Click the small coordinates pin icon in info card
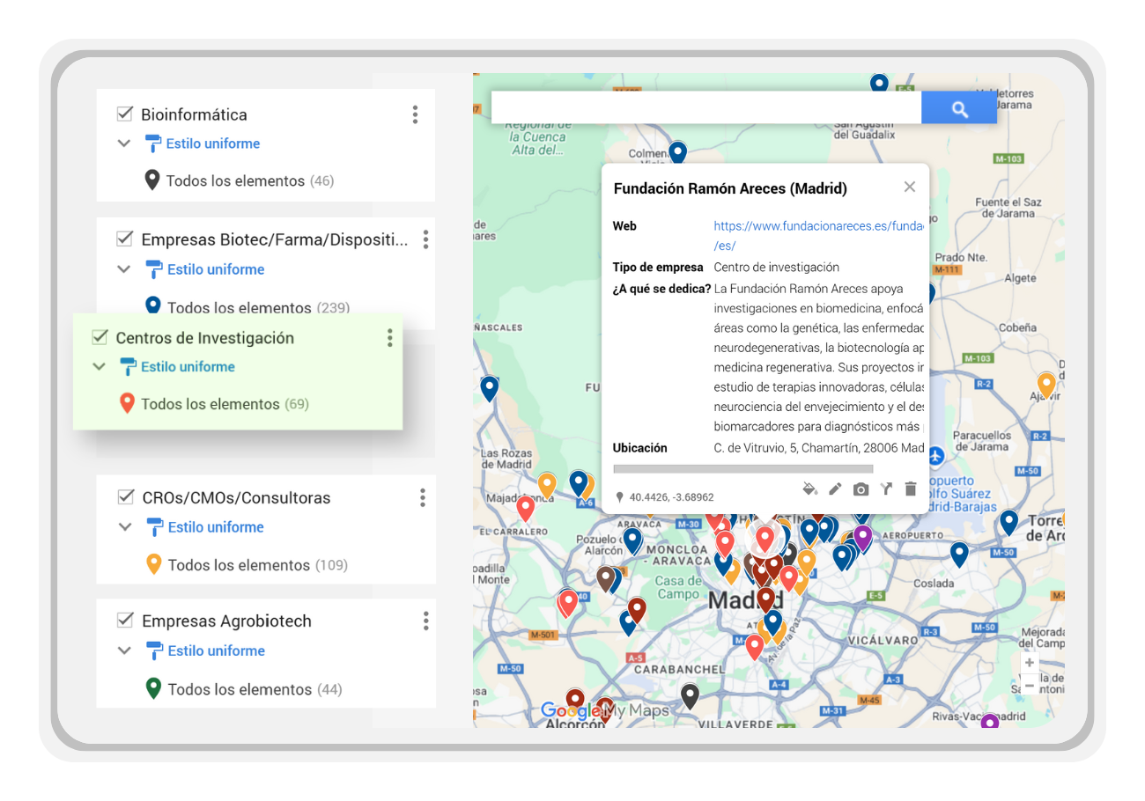The width and height of the screenshot is (1145, 801). pyautogui.click(x=619, y=497)
